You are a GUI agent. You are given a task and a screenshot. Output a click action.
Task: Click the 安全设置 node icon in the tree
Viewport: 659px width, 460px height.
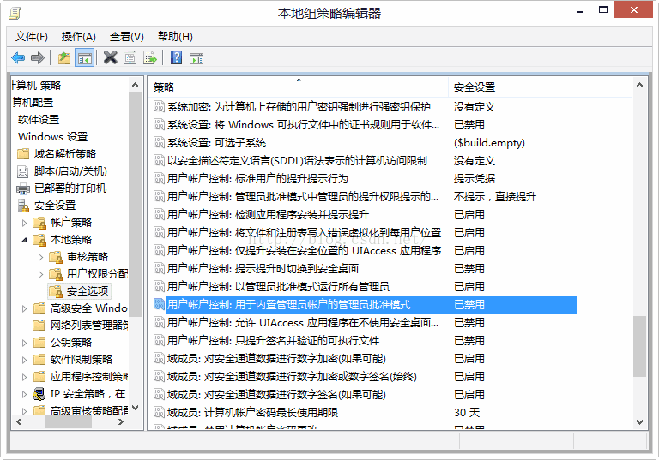pyautogui.click(x=23, y=206)
